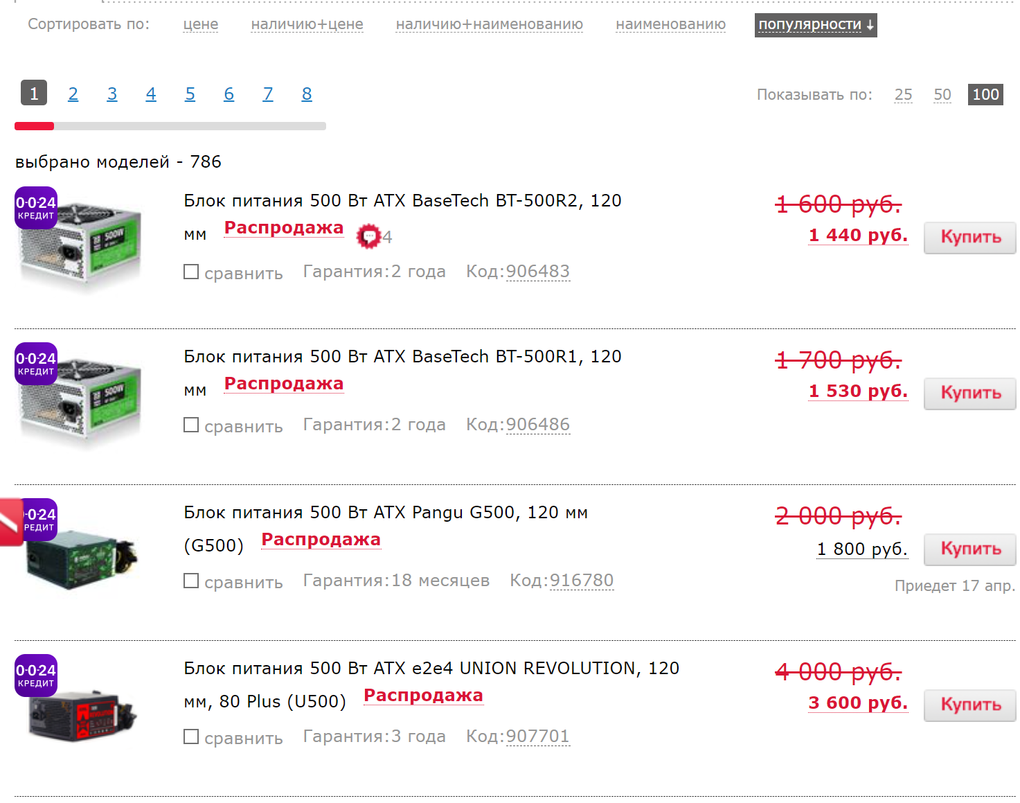Click the pagination progress bar
1020x803 pixels.
coord(170,126)
